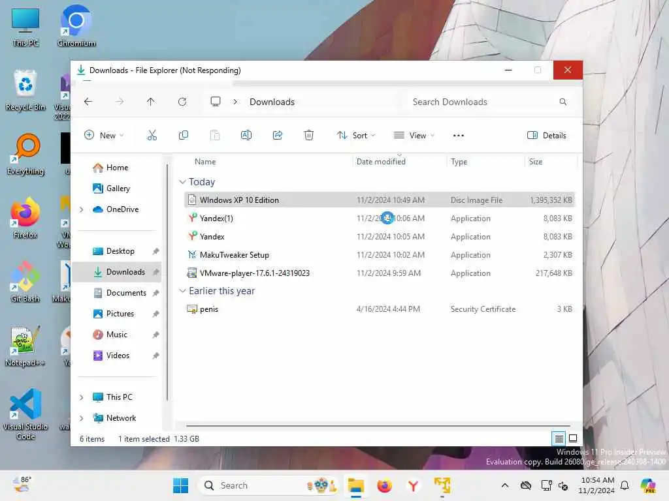The width and height of the screenshot is (669, 501).
Task: Open Chromium desktop shortcut
Action: pos(76,26)
